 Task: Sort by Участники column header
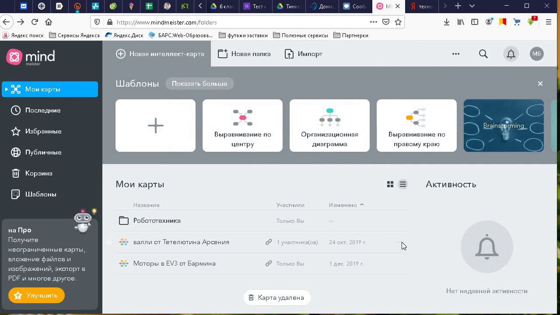(290, 205)
